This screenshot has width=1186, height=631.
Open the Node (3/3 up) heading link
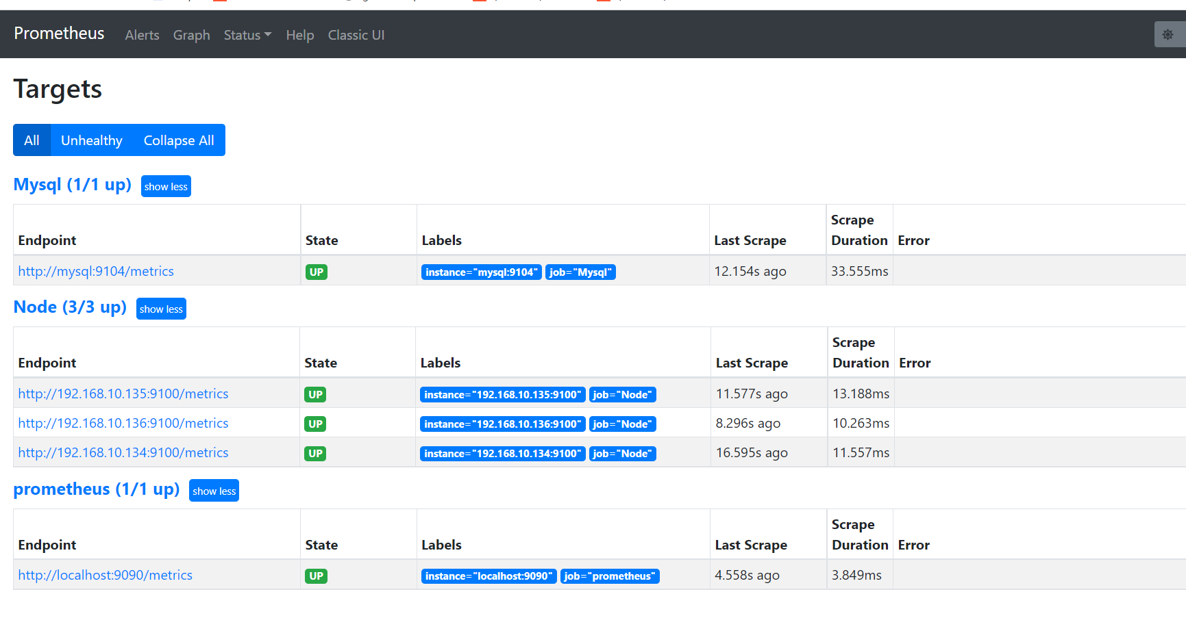coord(70,307)
